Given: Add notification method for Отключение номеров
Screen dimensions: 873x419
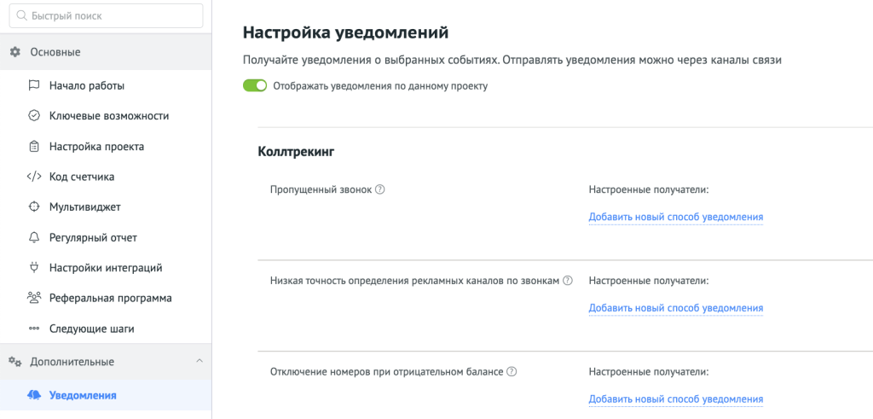Looking at the screenshot, I should (x=675, y=399).
